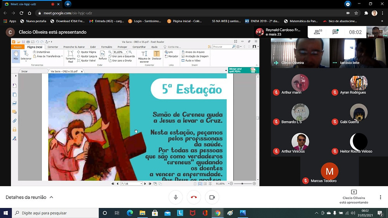388x218 pixels.
Task: Choose the Selecionar text selection tool
Action: (26, 55)
